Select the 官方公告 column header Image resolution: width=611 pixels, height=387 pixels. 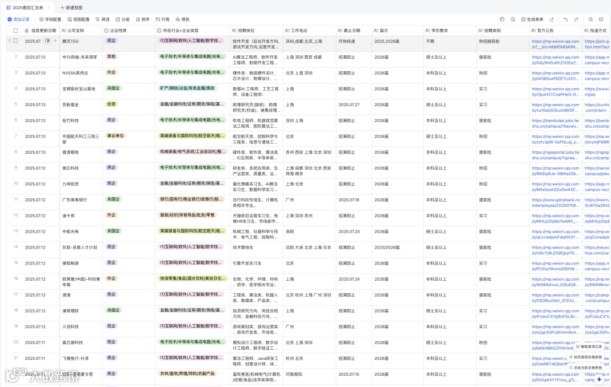coord(556,31)
